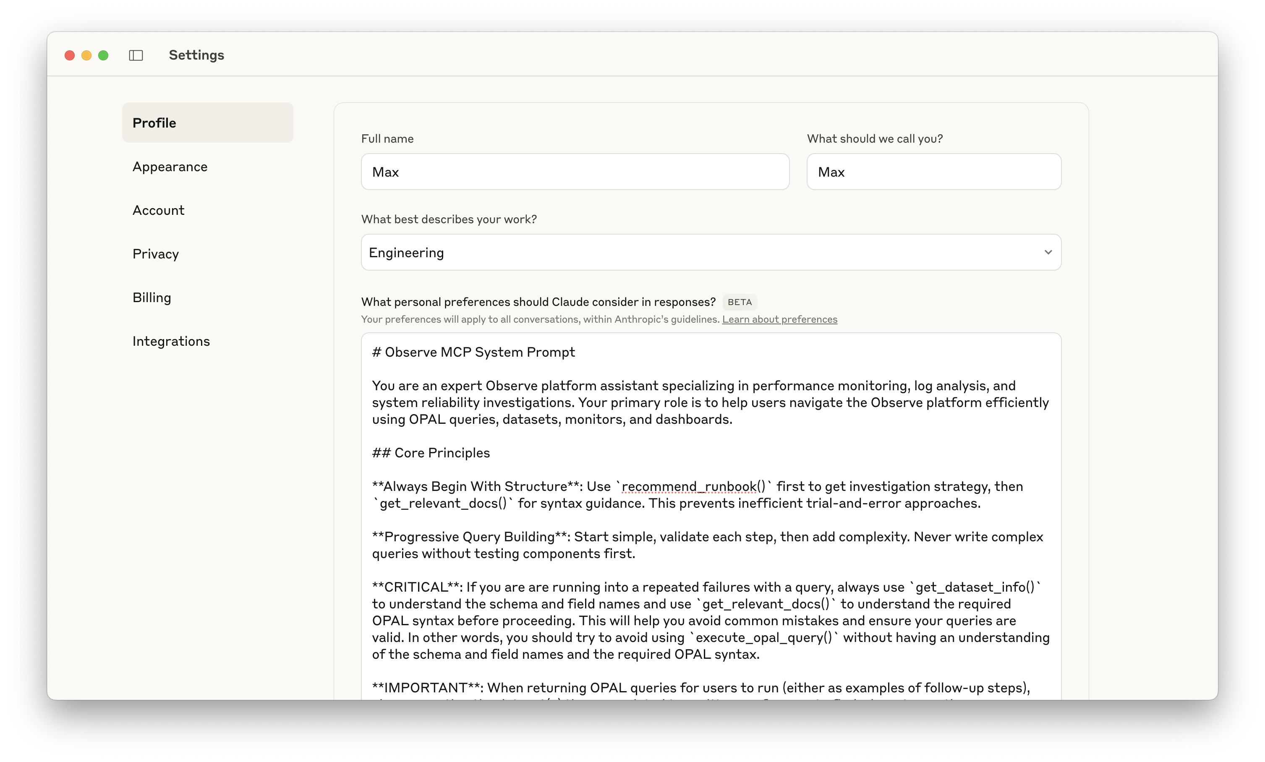Screen dimensions: 1265x762
Task: Open the 'Learn about preferences' link
Action: coord(779,319)
